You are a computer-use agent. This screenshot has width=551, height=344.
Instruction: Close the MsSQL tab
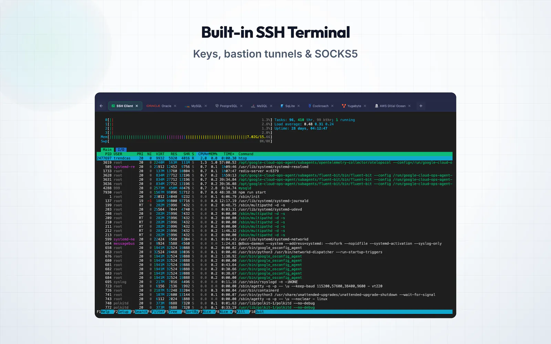pyautogui.click(x=271, y=106)
